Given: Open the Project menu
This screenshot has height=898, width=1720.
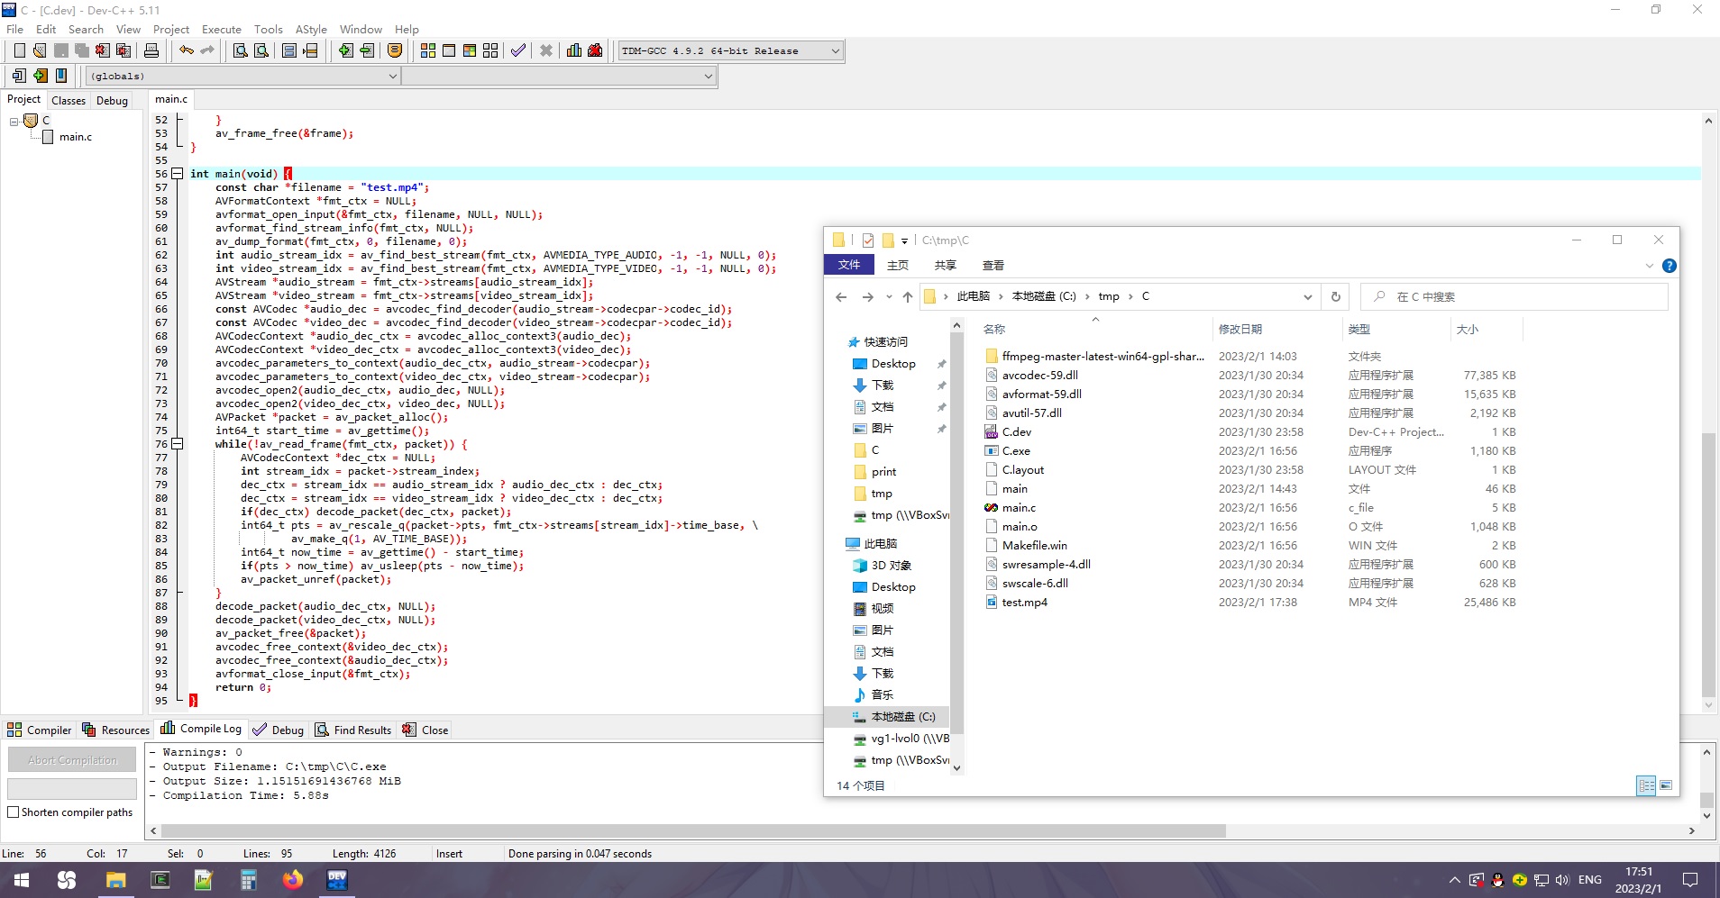Looking at the screenshot, I should pos(171,29).
